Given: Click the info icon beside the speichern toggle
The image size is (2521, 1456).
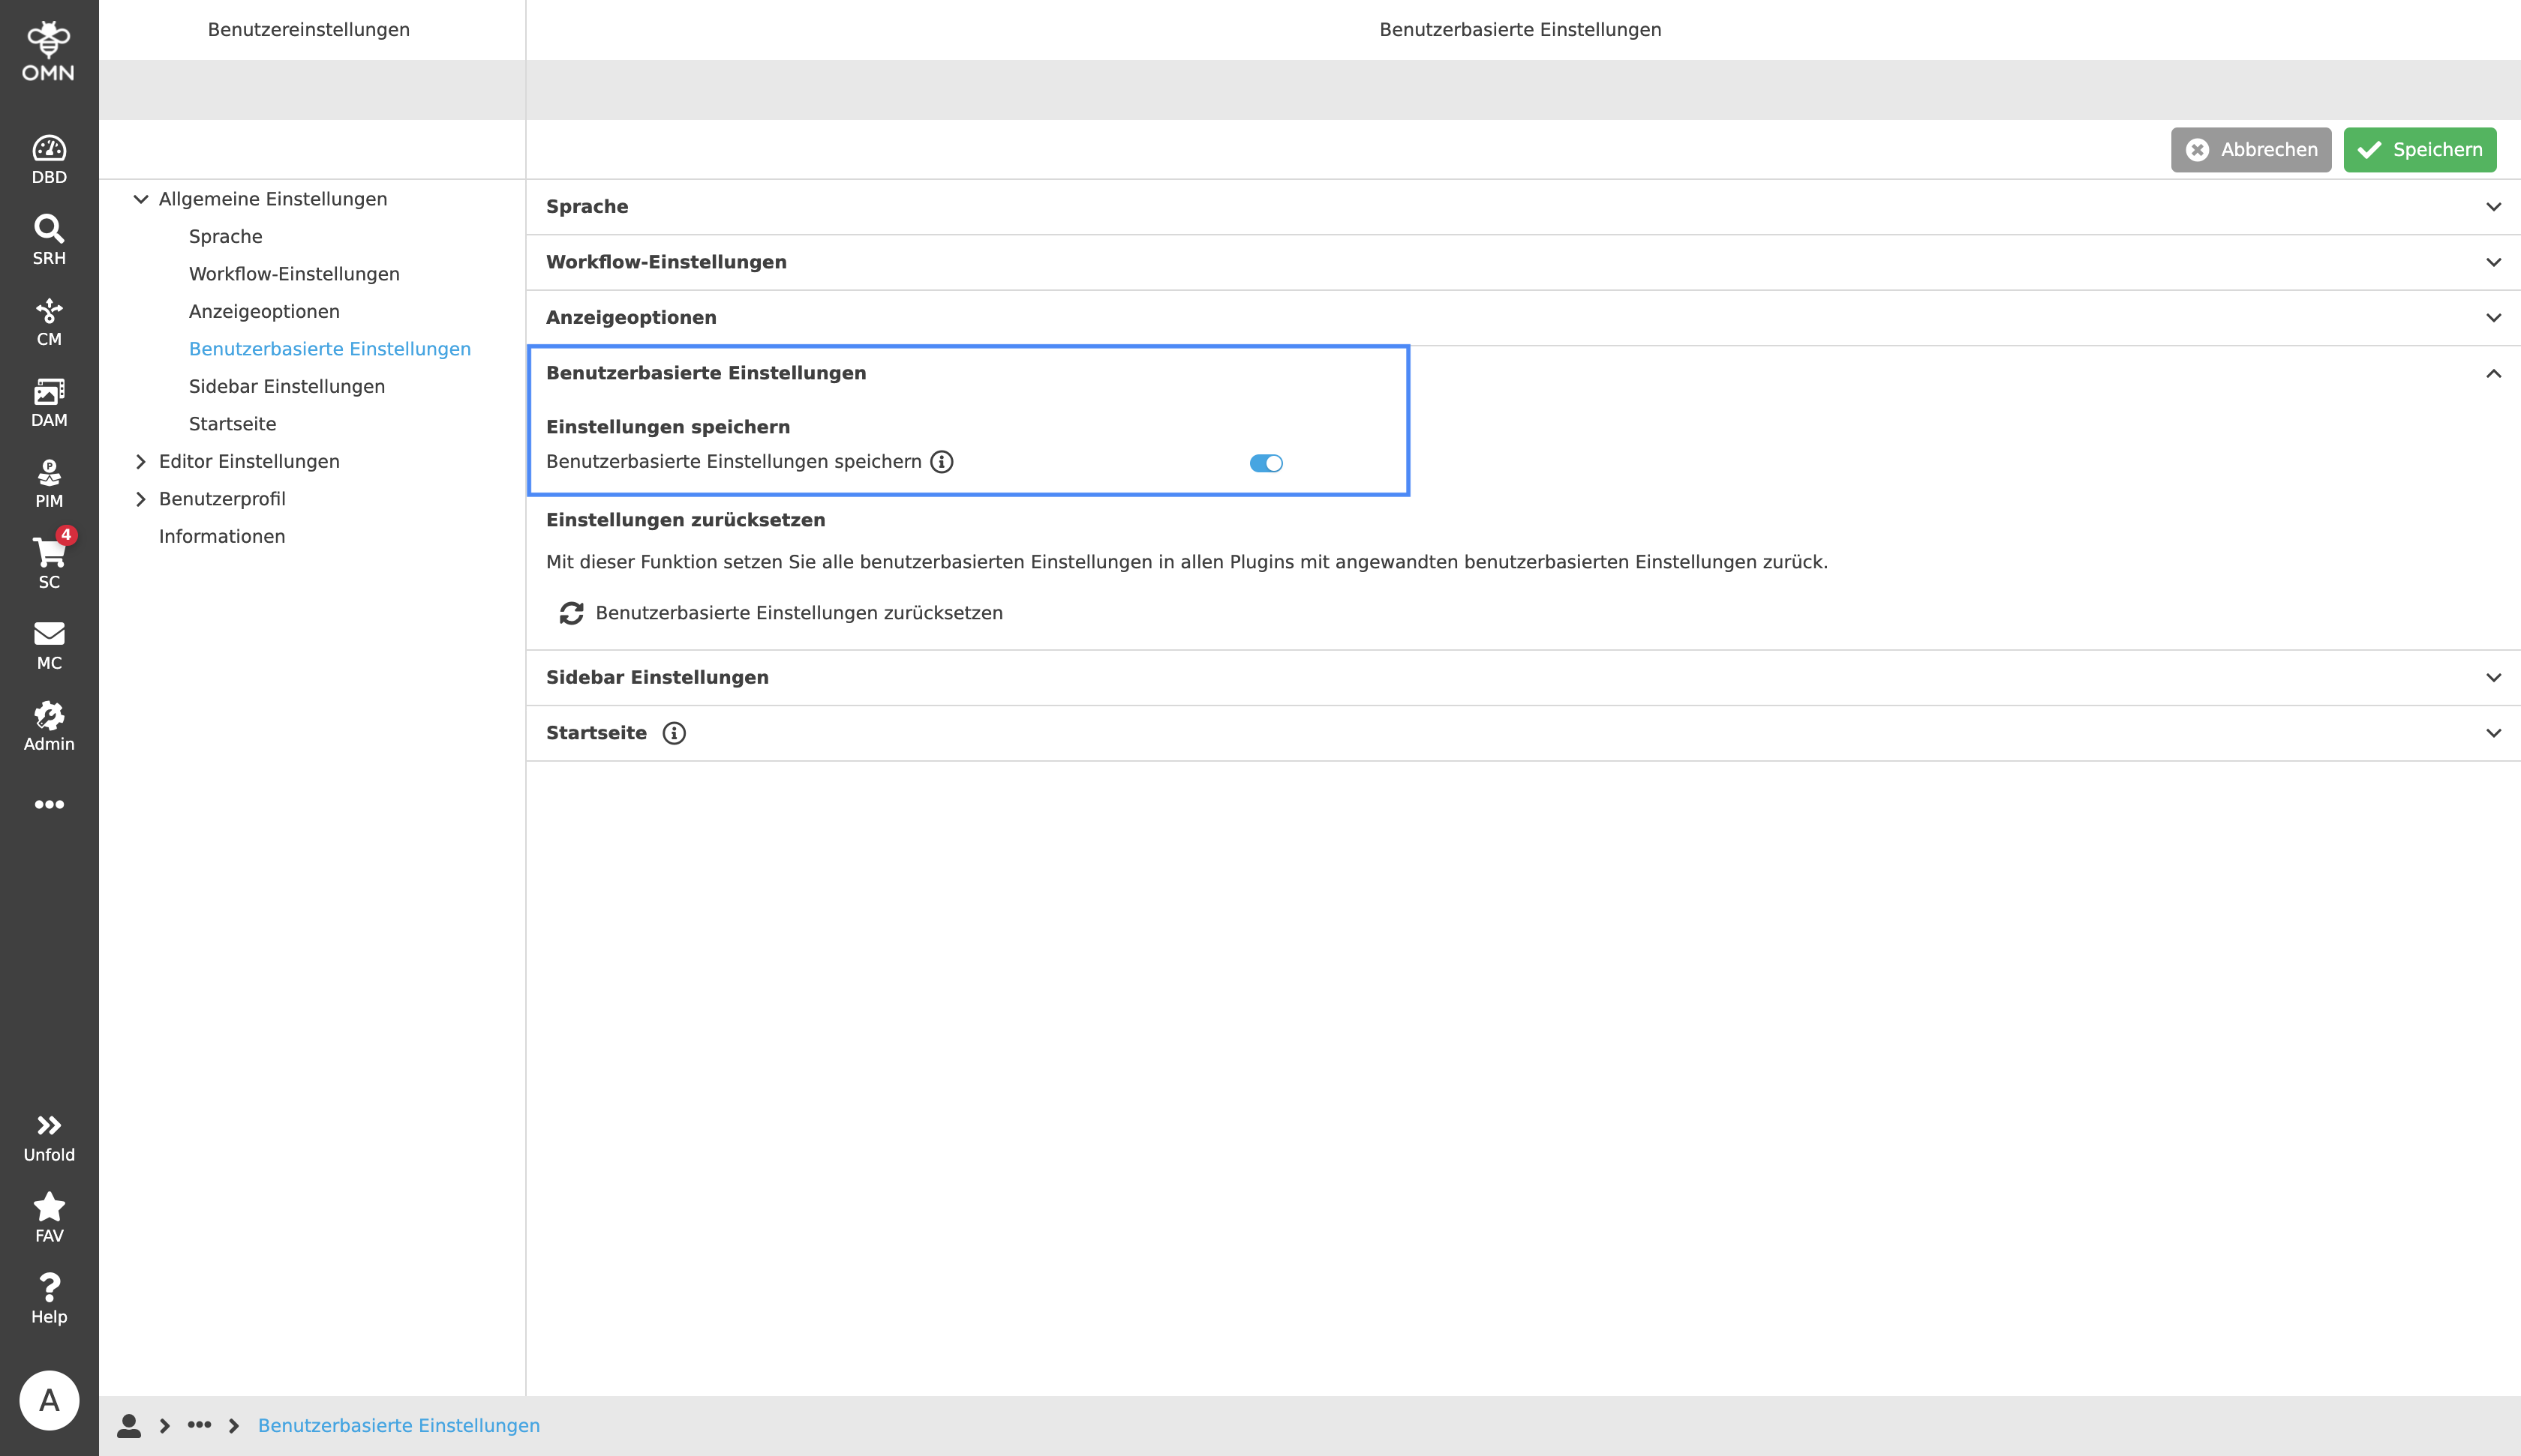Looking at the screenshot, I should (942, 462).
